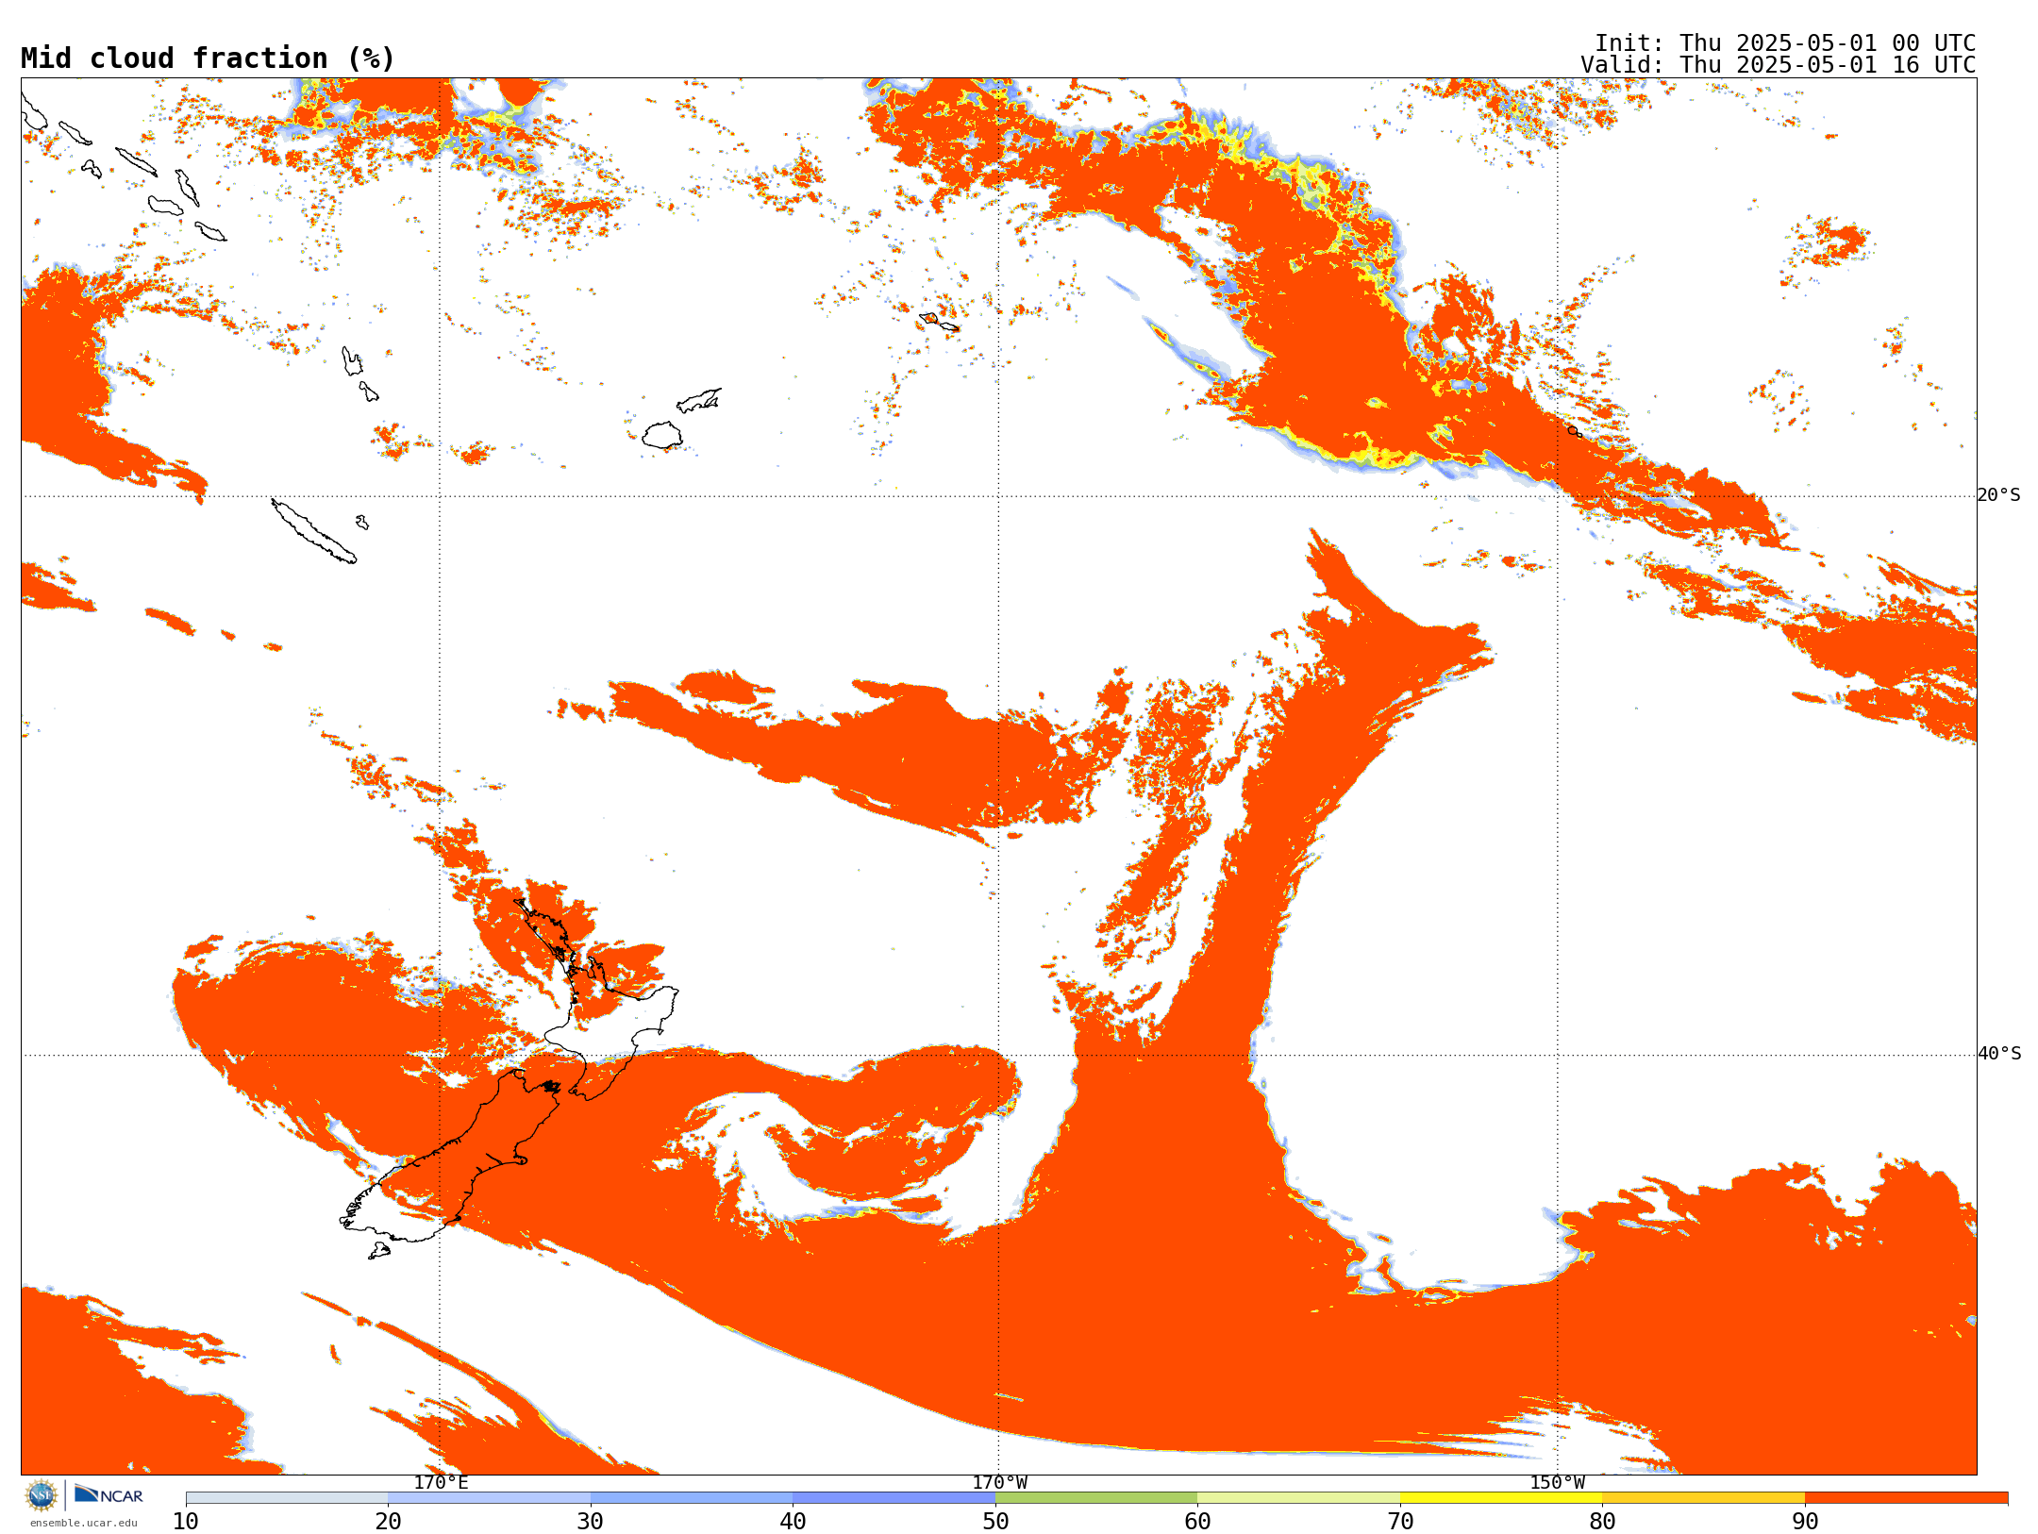The height and width of the screenshot is (1534, 2038).
Task: Click the colorbar tick label 50
Action: (x=995, y=1522)
